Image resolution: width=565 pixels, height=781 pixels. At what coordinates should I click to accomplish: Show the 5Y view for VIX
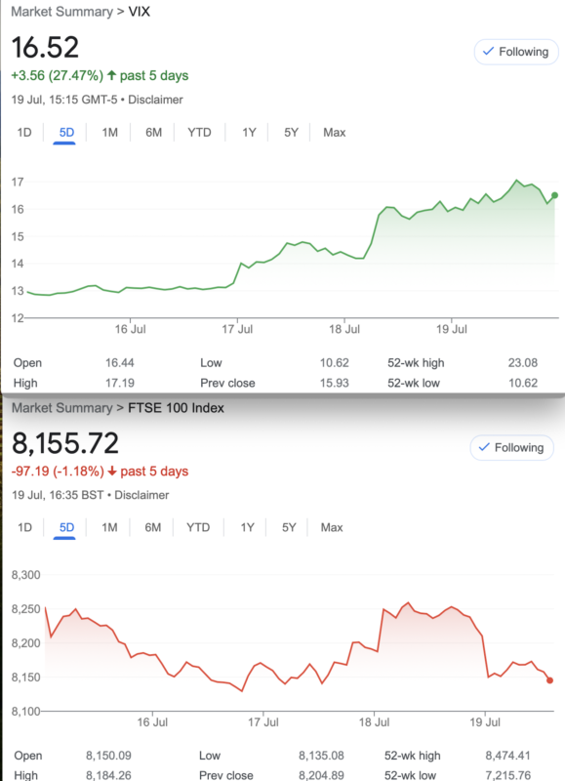coord(291,133)
